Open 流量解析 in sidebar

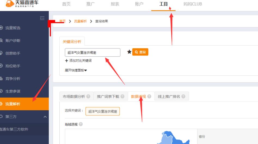pyautogui.click(x=24, y=104)
